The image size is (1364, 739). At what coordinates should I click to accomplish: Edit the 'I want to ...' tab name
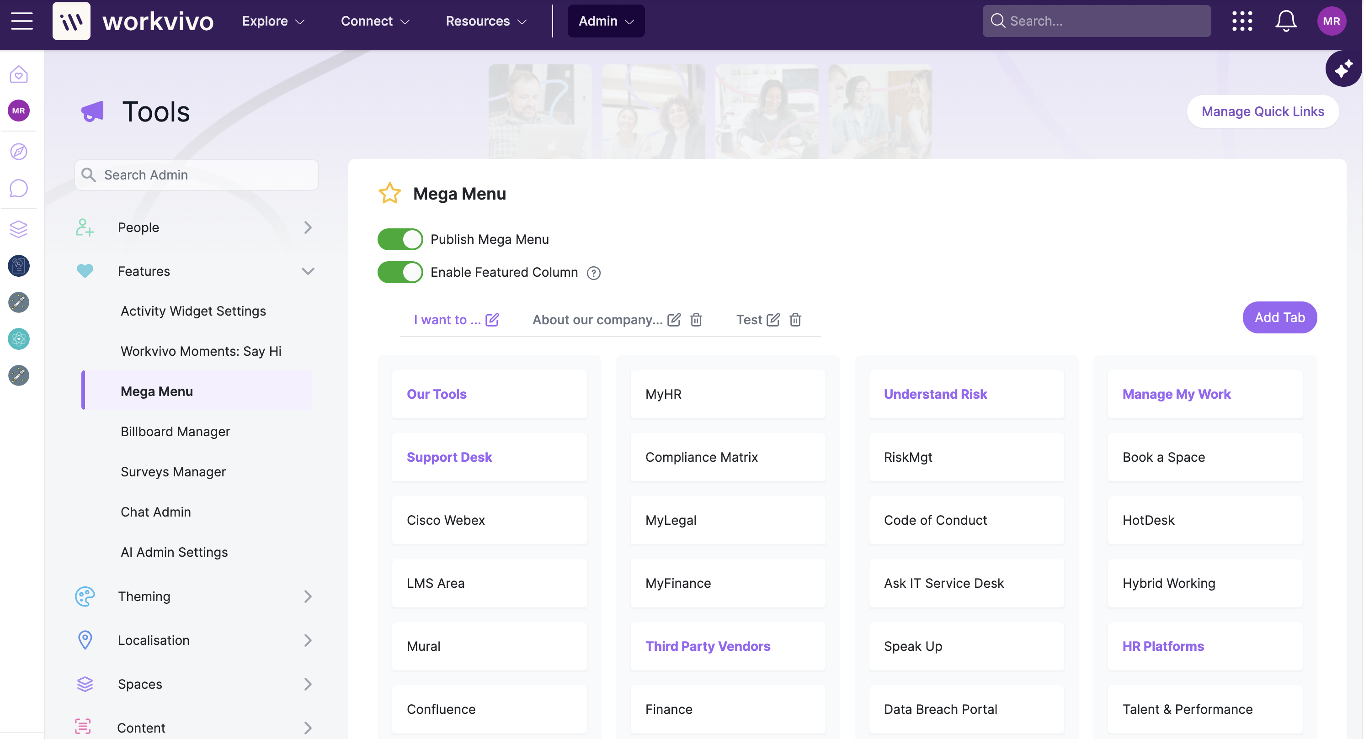click(x=492, y=320)
